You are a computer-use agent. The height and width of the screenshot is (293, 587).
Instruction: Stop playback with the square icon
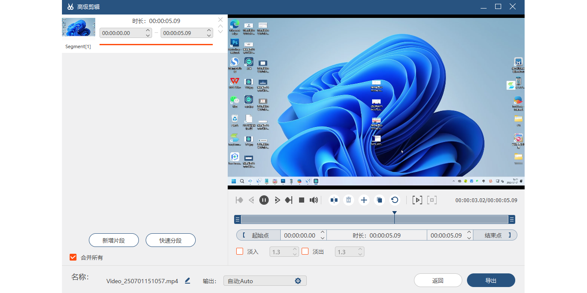tap(302, 200)
